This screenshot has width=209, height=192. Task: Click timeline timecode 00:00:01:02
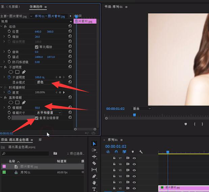(116, 146)
